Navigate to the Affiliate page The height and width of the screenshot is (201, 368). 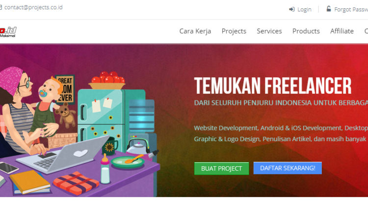pyautogui.click(x=342, y=31)
